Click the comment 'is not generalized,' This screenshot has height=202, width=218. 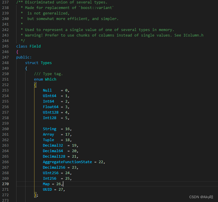48,13
